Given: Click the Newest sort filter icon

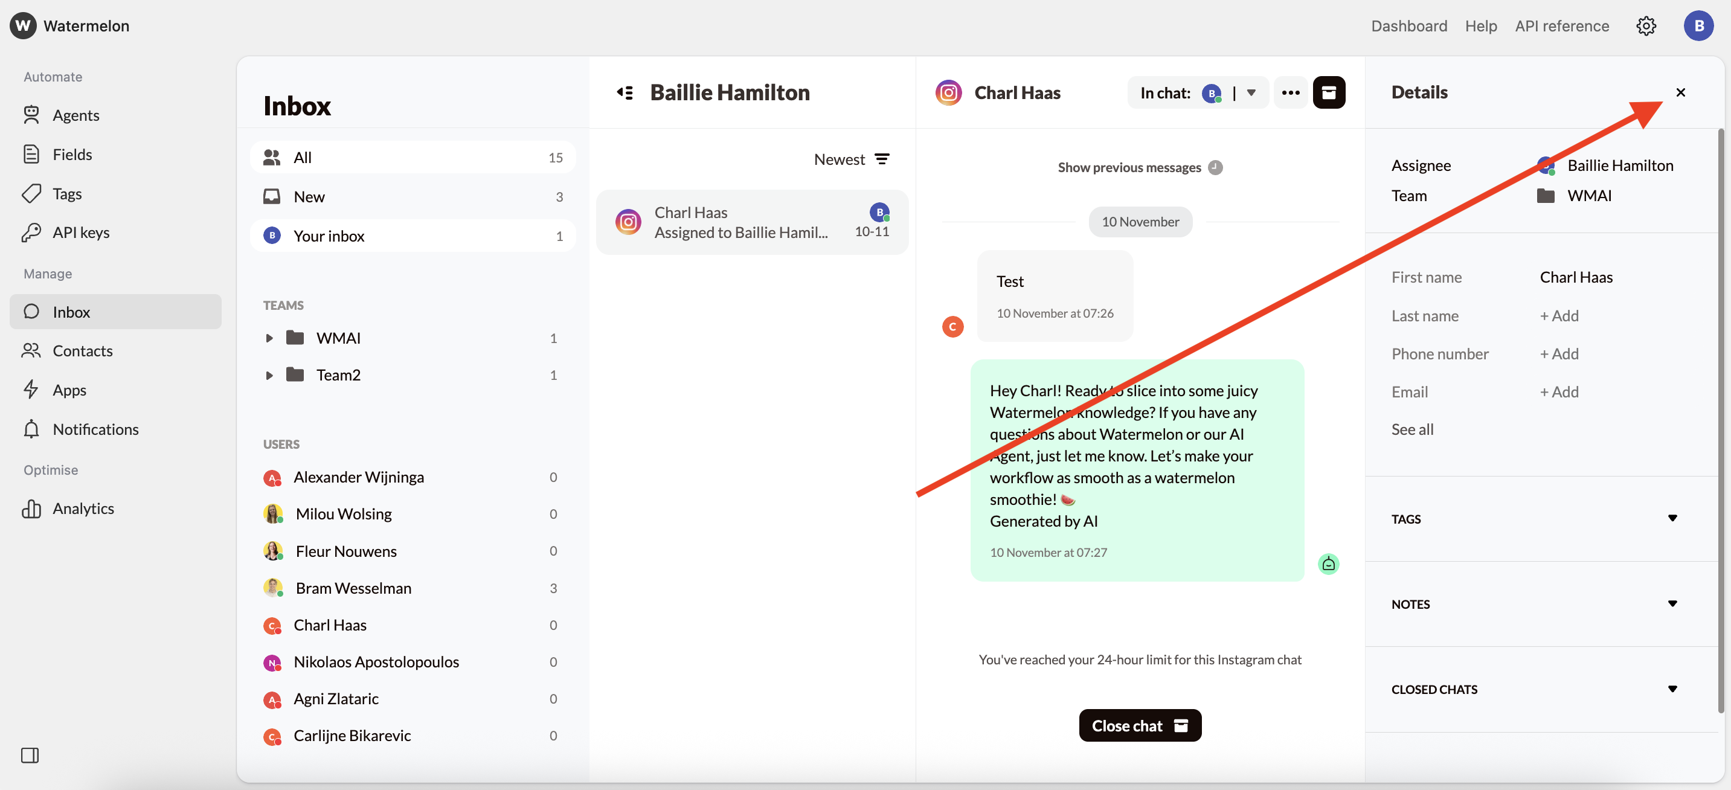Looking at the screenshot, I should pos(882,159).
